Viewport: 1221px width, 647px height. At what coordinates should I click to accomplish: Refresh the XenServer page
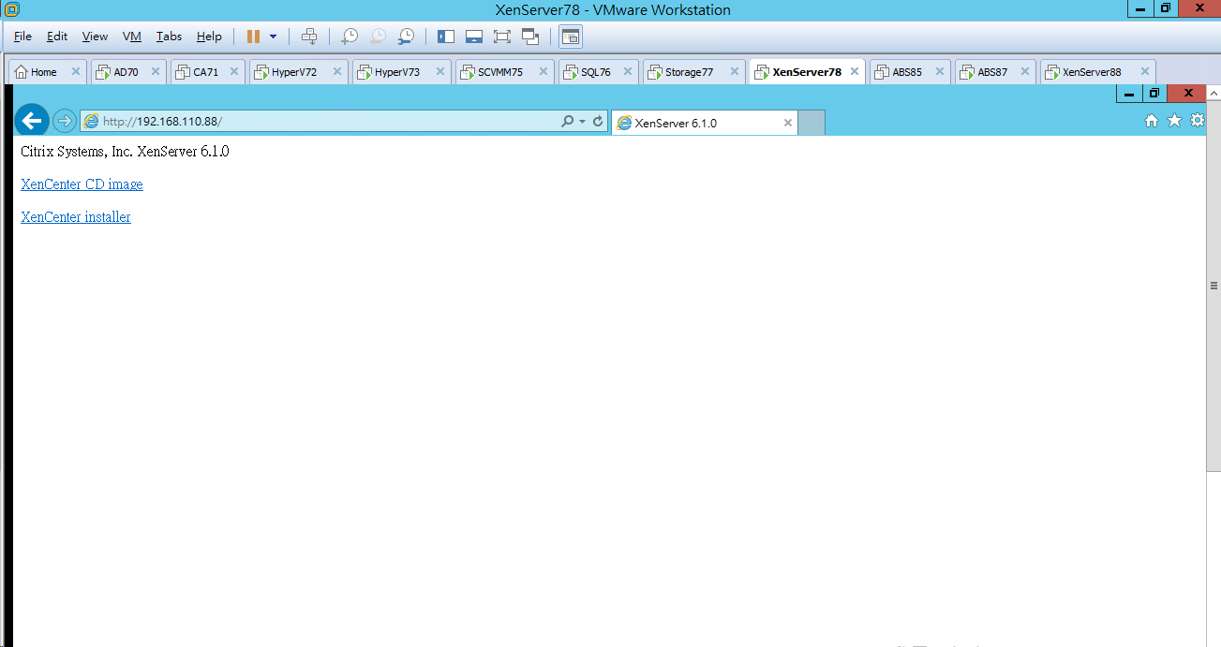pos(598,122)
